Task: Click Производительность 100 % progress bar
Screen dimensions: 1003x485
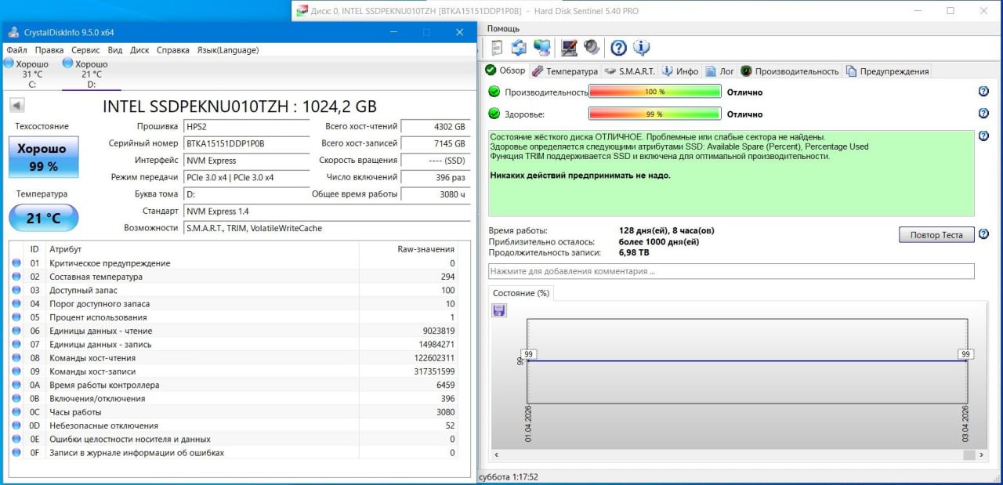Action: [x=655, y=92]
